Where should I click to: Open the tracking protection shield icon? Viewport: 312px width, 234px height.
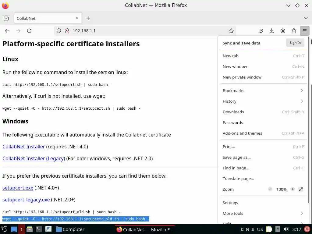tap(59, 31)
